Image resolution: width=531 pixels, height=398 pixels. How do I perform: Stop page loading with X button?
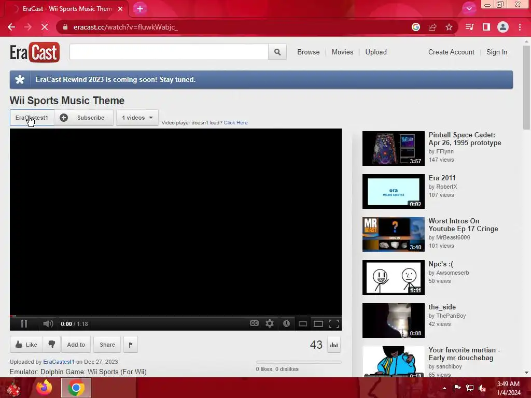[x=45, y=27]
